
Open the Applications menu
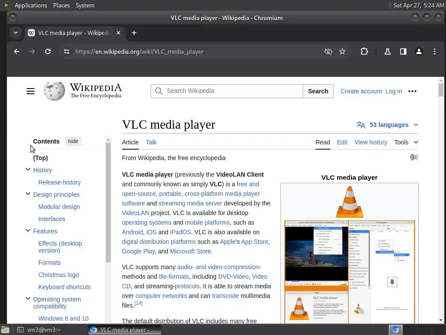tap(31, 5)
